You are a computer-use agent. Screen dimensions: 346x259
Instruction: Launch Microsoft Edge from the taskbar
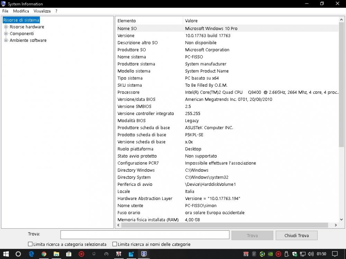(x=31, y=254)
